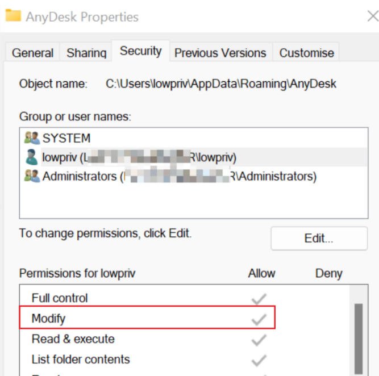Click the Allow checkmark for Modify
The height and width of the screenshot is (376, 379).
tap(259, 319)
